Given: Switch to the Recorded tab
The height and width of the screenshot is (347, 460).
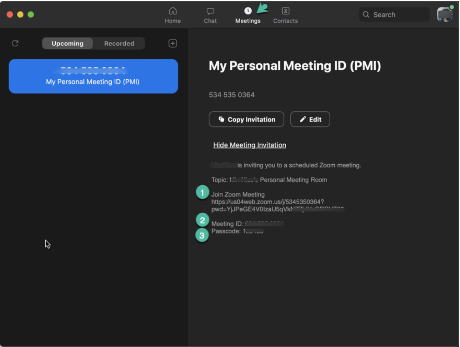Looking at the screenshot, I should [119, 43].
